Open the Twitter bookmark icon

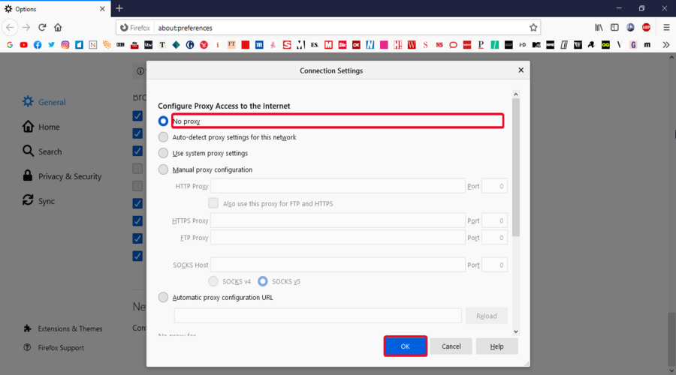point(51,45)
